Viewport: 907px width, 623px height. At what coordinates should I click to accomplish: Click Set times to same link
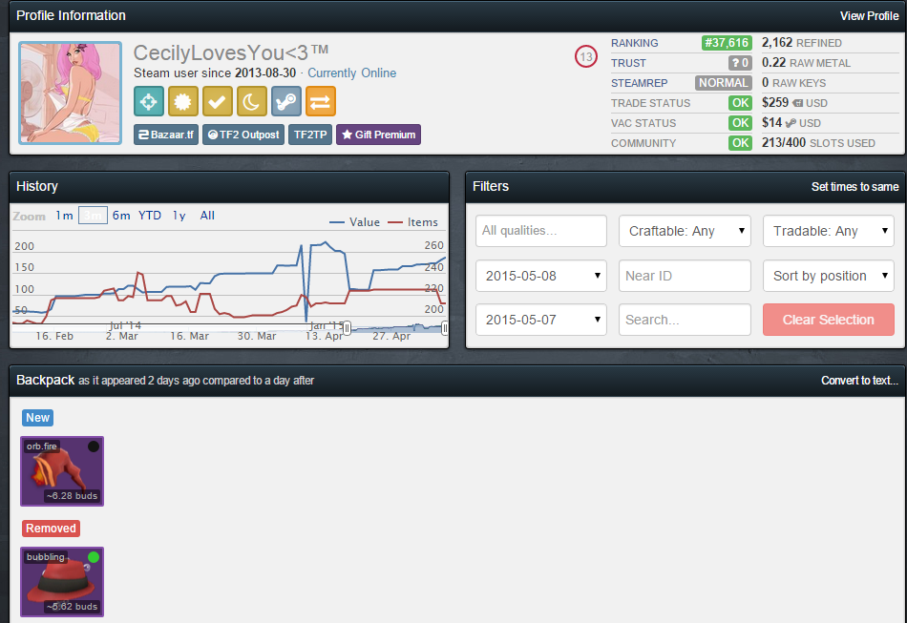tap(854, 187)
